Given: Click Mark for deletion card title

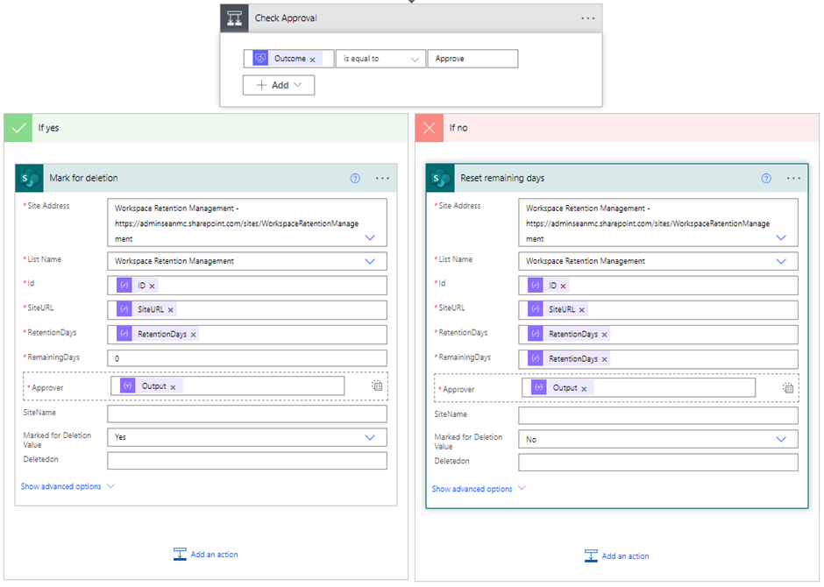Looking at the screenshot, I should click(83, 179).
